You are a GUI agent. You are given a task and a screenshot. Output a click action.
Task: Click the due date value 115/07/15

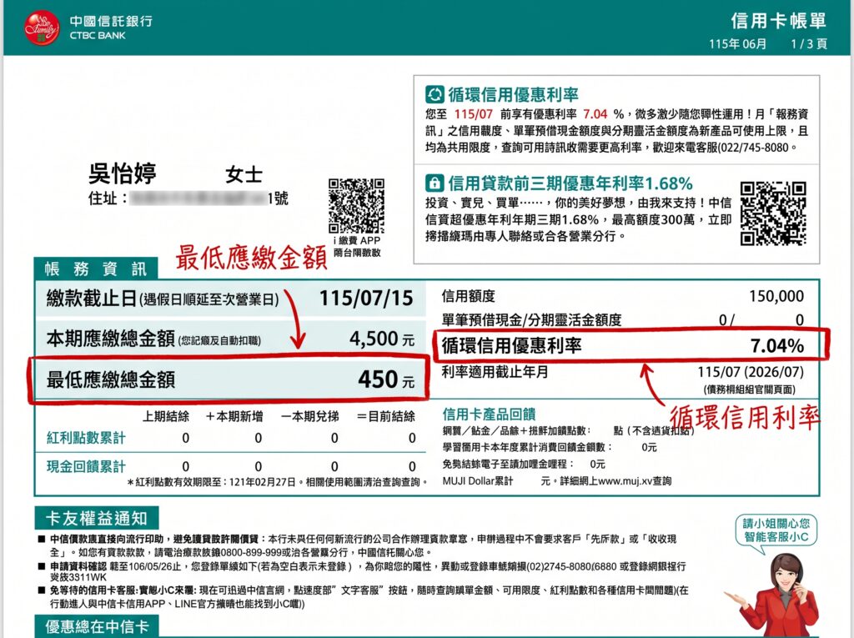tap(366, 298)
